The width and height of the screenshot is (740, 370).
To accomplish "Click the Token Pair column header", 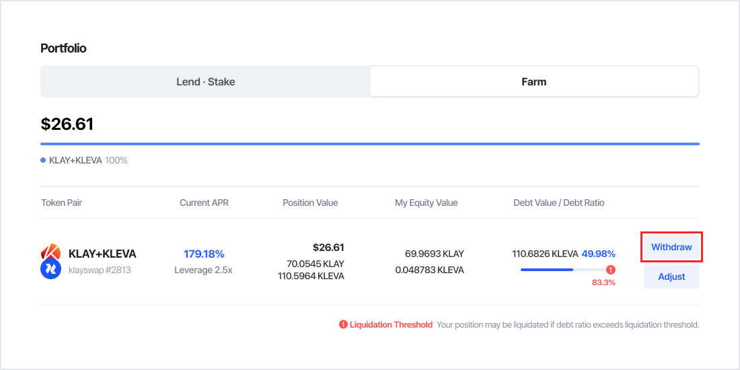I will 62,202.
